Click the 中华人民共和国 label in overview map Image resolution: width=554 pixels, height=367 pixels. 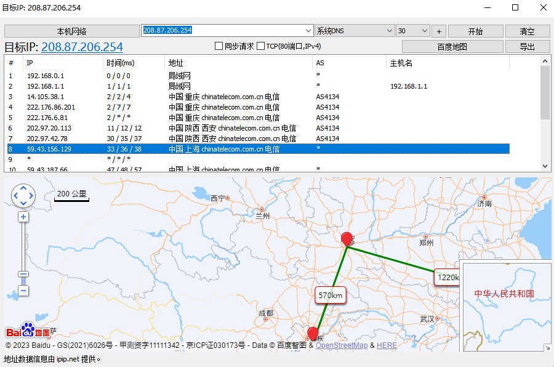(504, 294)
